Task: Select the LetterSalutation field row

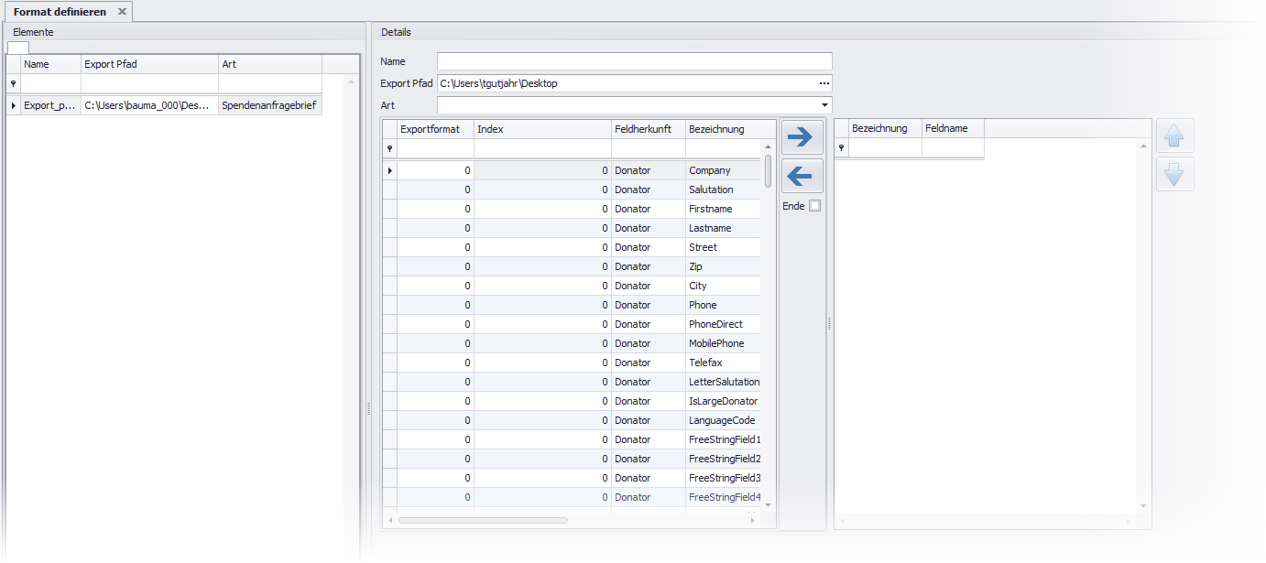Action: pyautogui.click(x=724, y=382)
